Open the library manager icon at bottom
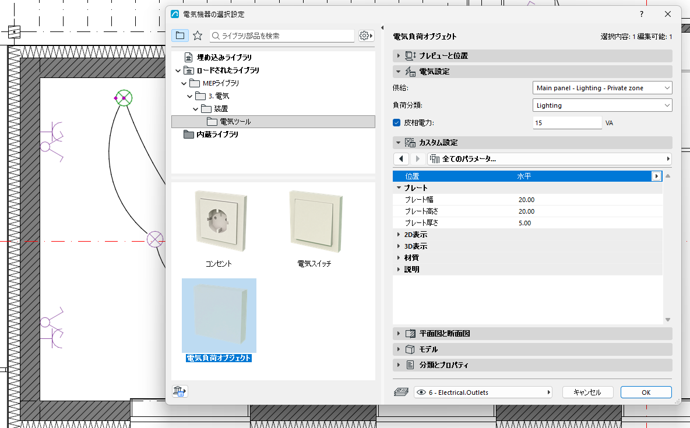690x428 pixels. pyautogui.click(x=179, y=391)
